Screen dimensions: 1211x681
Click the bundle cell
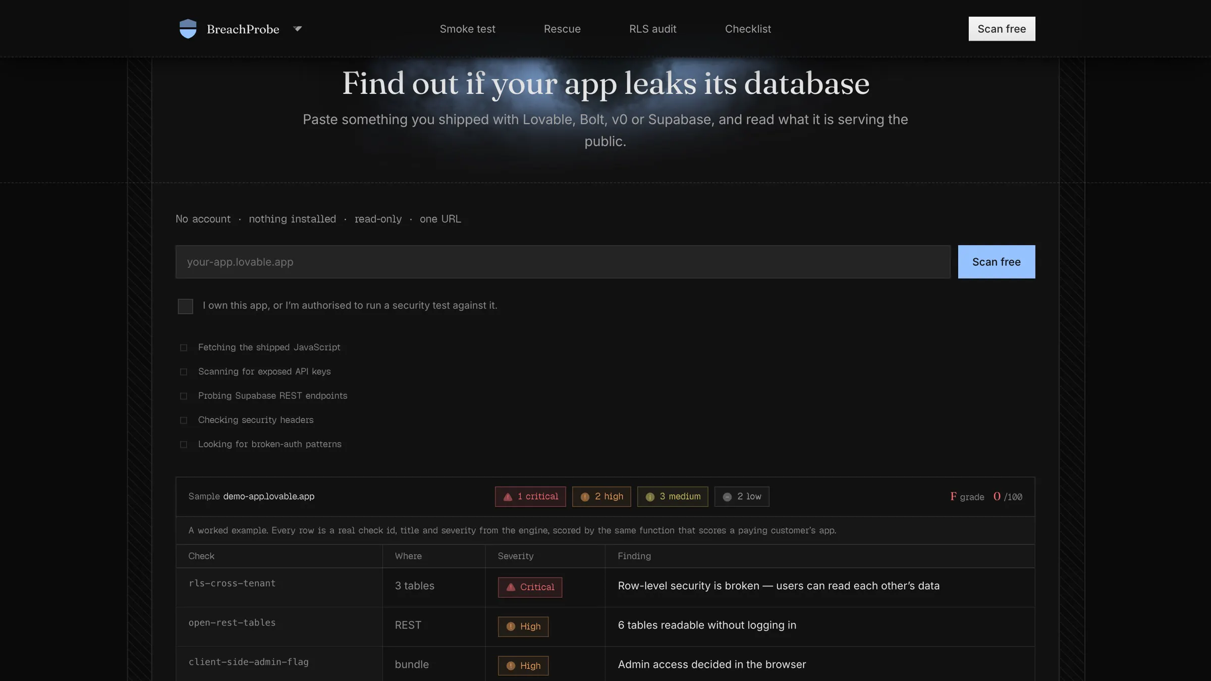point(412,664)
